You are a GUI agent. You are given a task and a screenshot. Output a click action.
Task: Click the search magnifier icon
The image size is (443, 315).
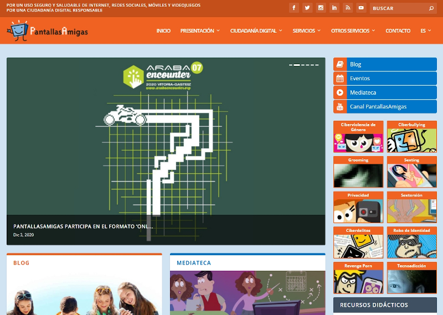click(431, 8)
